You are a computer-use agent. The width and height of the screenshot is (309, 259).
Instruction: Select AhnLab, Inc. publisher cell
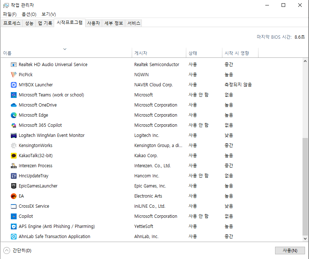point(146,237)
